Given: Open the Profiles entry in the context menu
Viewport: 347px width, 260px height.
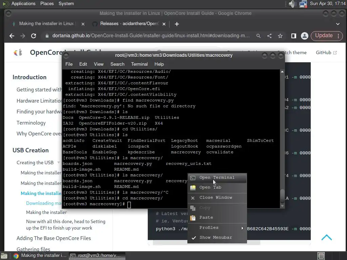Looking at the screenshot, I should 217,228.
